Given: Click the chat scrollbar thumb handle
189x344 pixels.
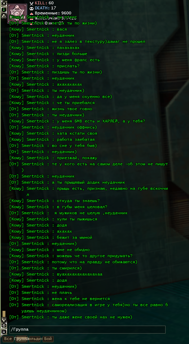Looking at the screenshot, I should tap(4, 314).
